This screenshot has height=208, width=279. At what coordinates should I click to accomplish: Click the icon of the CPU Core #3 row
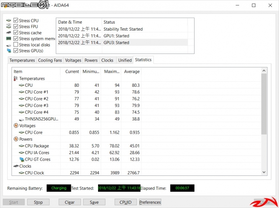point(21,105)
